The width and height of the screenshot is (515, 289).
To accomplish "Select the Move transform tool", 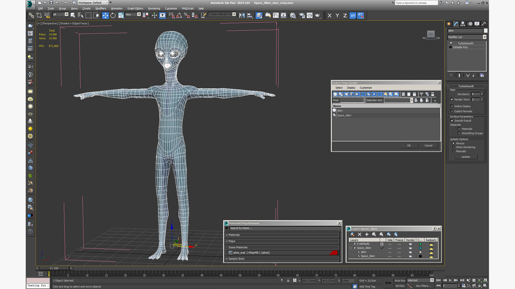I will [x=105, y=16].
